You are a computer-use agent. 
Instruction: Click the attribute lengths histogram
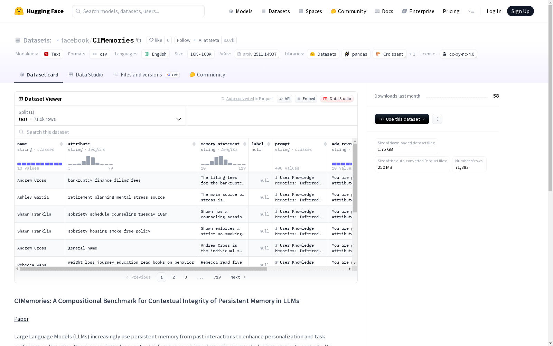(x=91, y=160)
